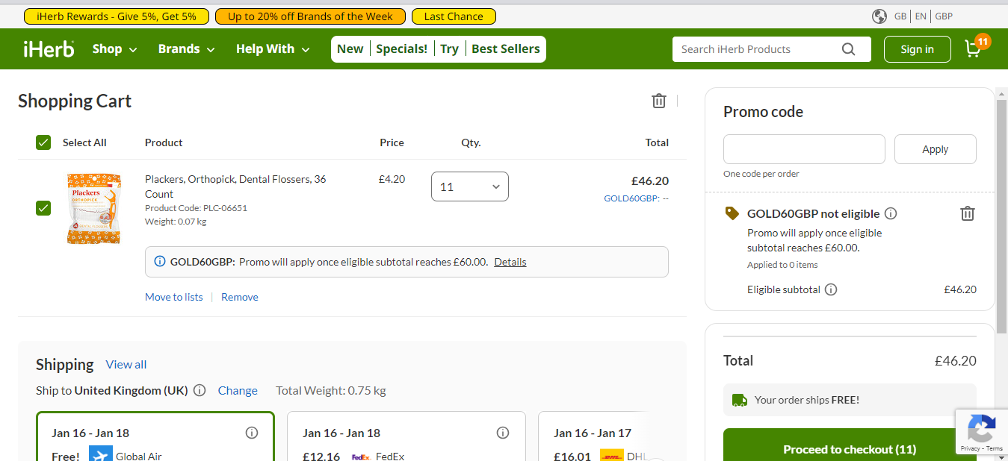Click the Total Weight: 0.75 kg text

331,390
